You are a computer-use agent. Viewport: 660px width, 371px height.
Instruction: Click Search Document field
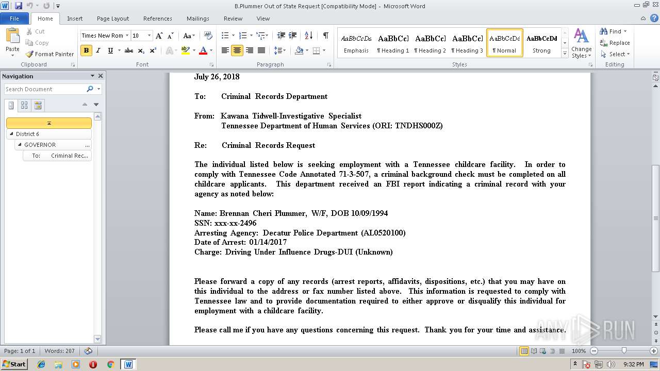point(44,89)
